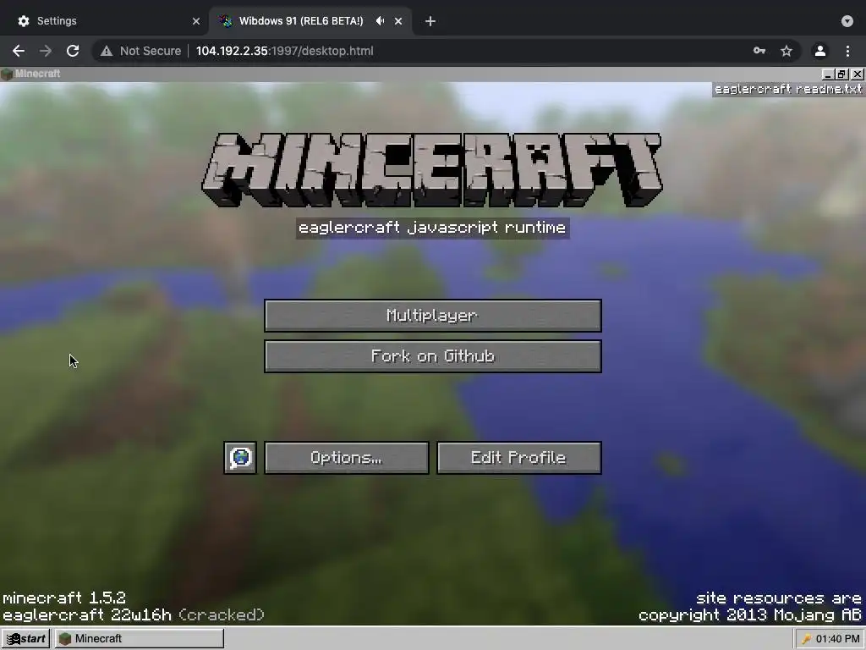866x650 pixels.
Task: Click the Minecraft taskbar item
Action: (x=140, y=638)
